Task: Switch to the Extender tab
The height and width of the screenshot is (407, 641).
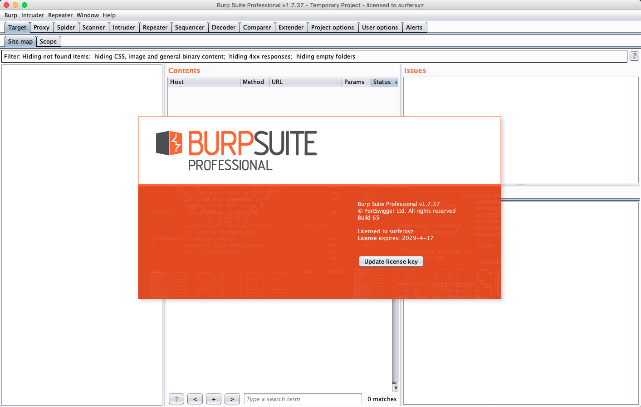Action: coord(291,27)
